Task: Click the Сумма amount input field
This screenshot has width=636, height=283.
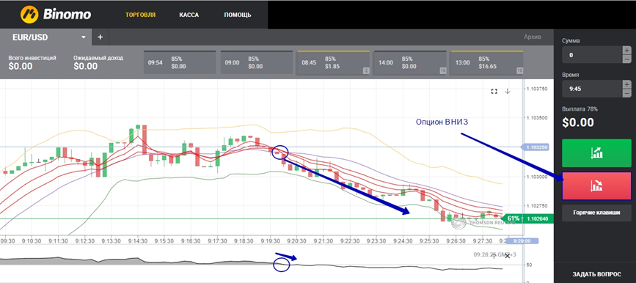Action: (x=592, y=55)
